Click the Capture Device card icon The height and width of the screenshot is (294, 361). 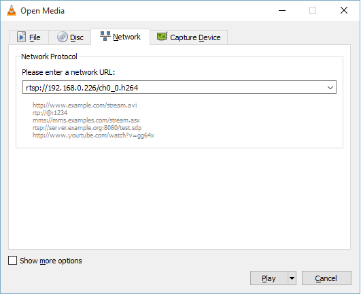pos(162,36)
